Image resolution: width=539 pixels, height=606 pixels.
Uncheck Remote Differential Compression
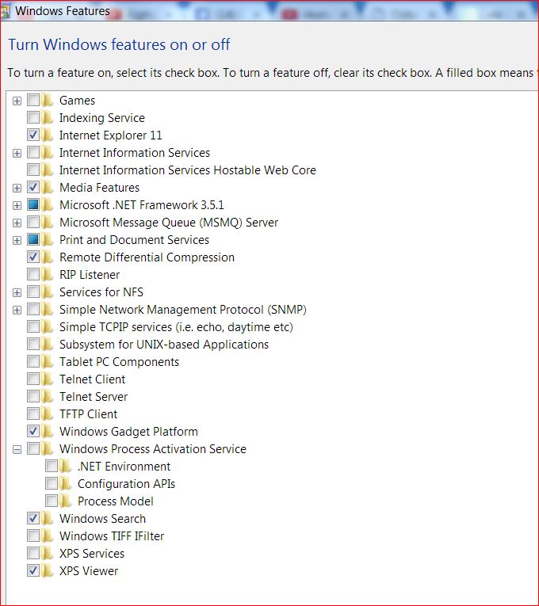point(33,257)
